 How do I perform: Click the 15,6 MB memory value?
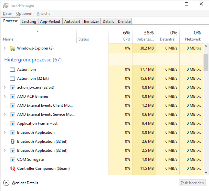pos(147,78)
